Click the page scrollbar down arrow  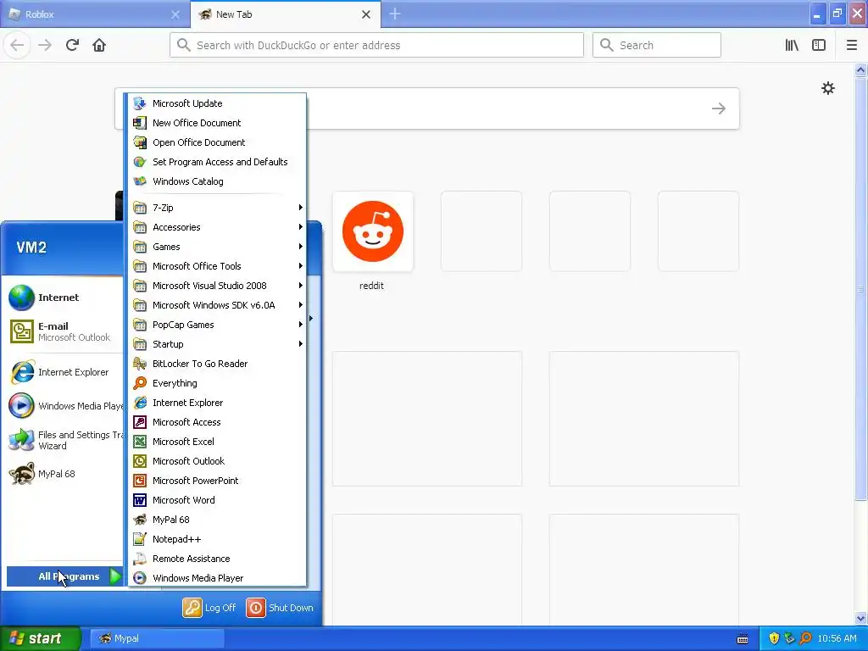(x=861, y=618)
